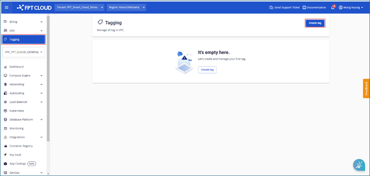Click the orange Feedback tab
This screenshot has width=370, height=176.
tap(366, 89)
